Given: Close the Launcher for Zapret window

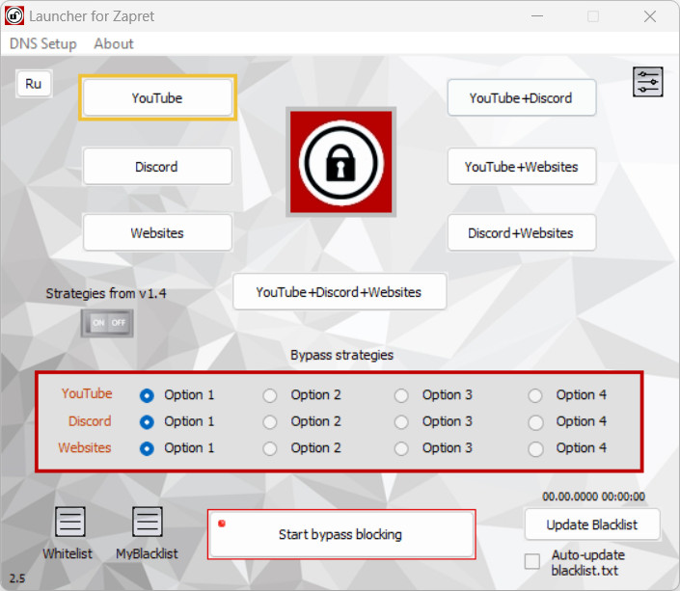Looking at the screenshot, I should tap(650, 16).
